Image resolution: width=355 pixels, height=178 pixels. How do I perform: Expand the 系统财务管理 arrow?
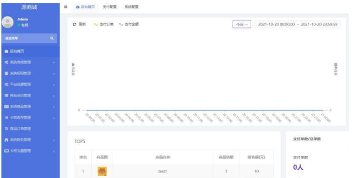coord(54,140)
